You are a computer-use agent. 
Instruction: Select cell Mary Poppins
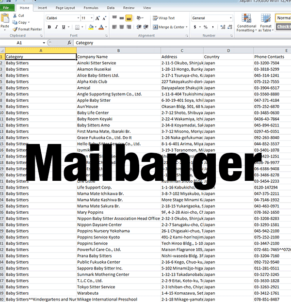pos(118,212)
